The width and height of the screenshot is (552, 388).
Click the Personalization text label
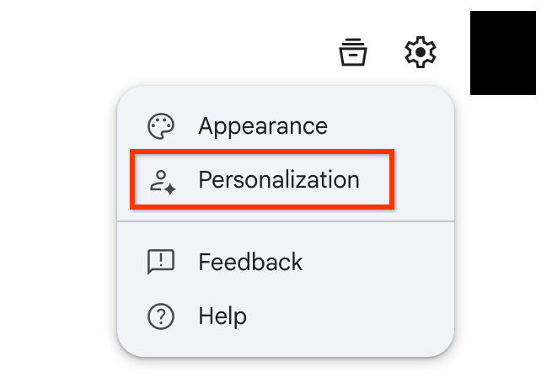[x=279, y=179]
